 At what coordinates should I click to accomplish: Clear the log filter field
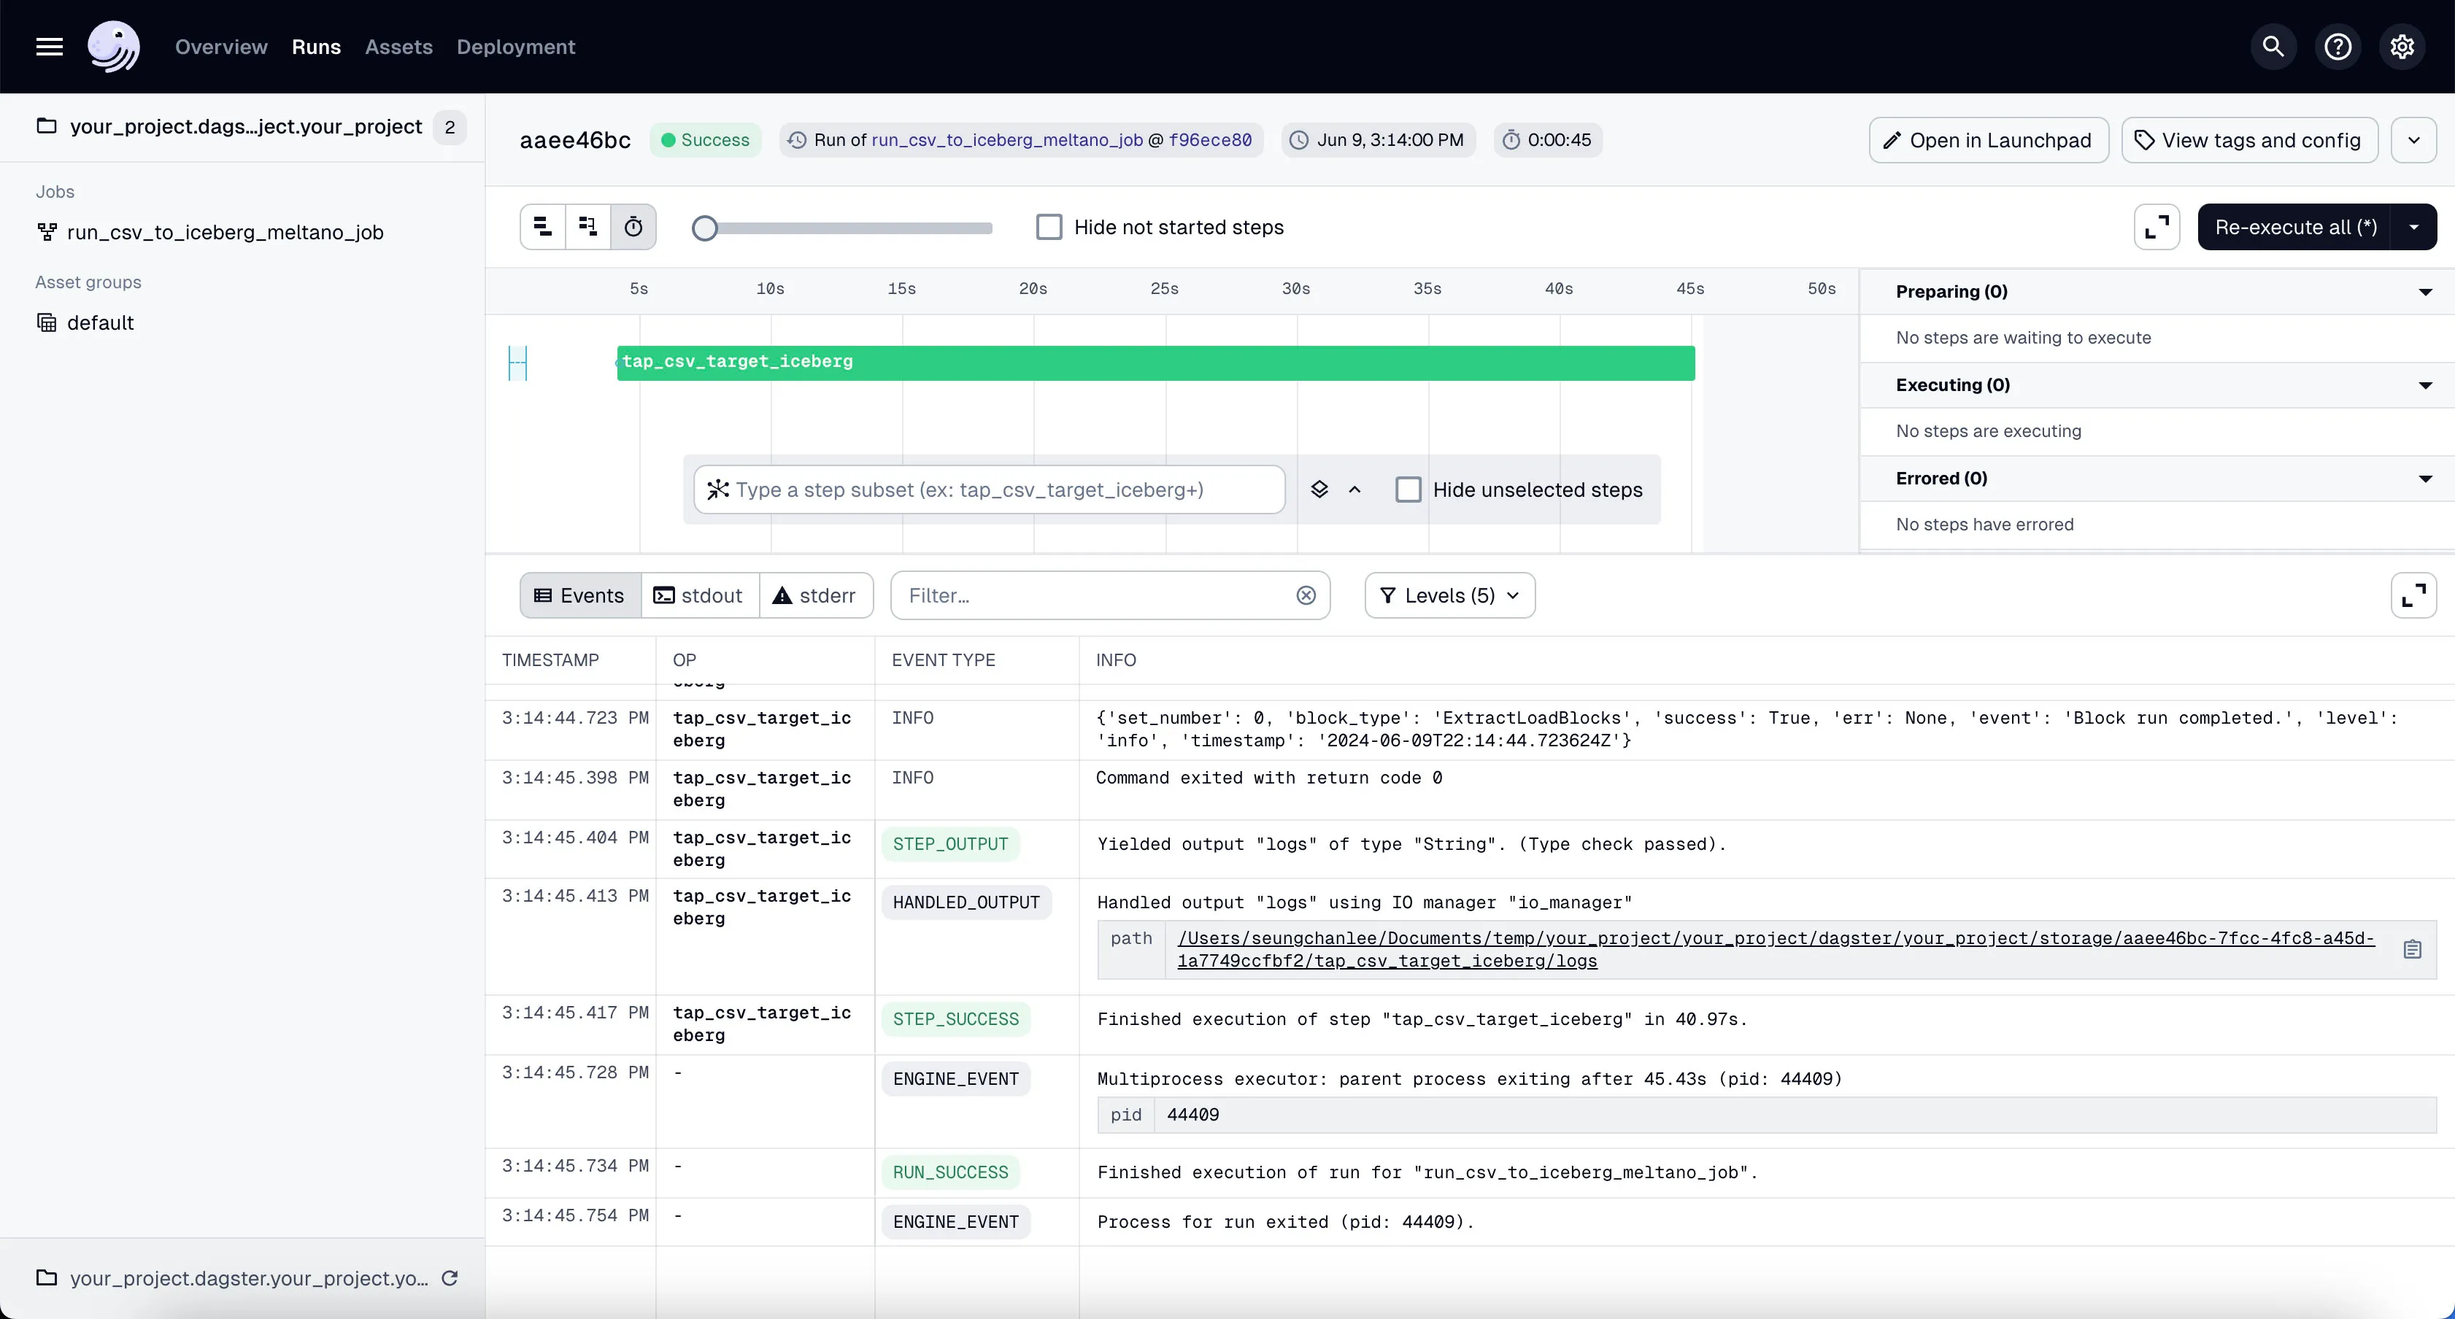tap(1306, 595)
